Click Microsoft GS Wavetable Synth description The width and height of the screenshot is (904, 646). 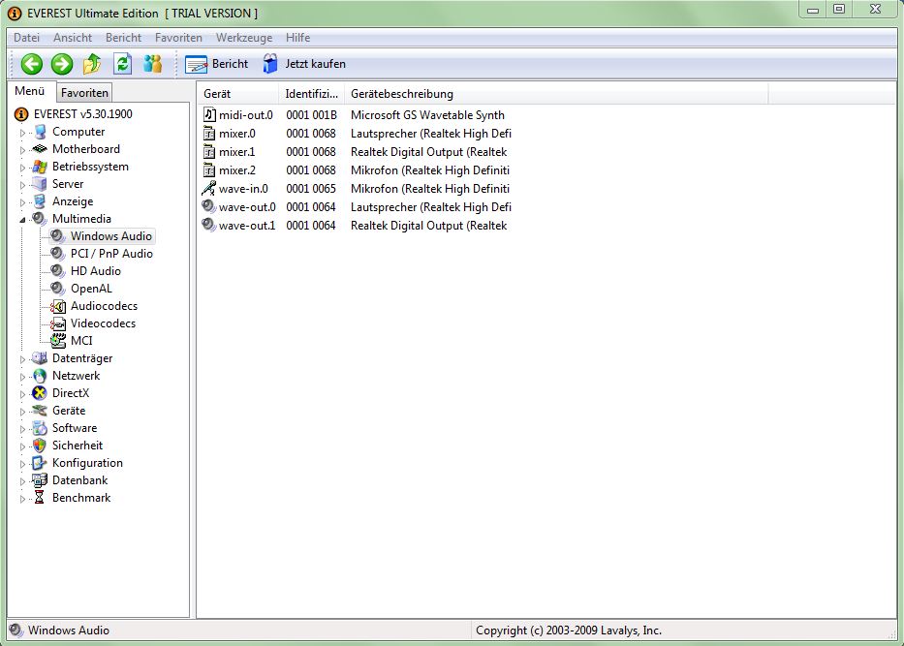(x=427, y=114)
